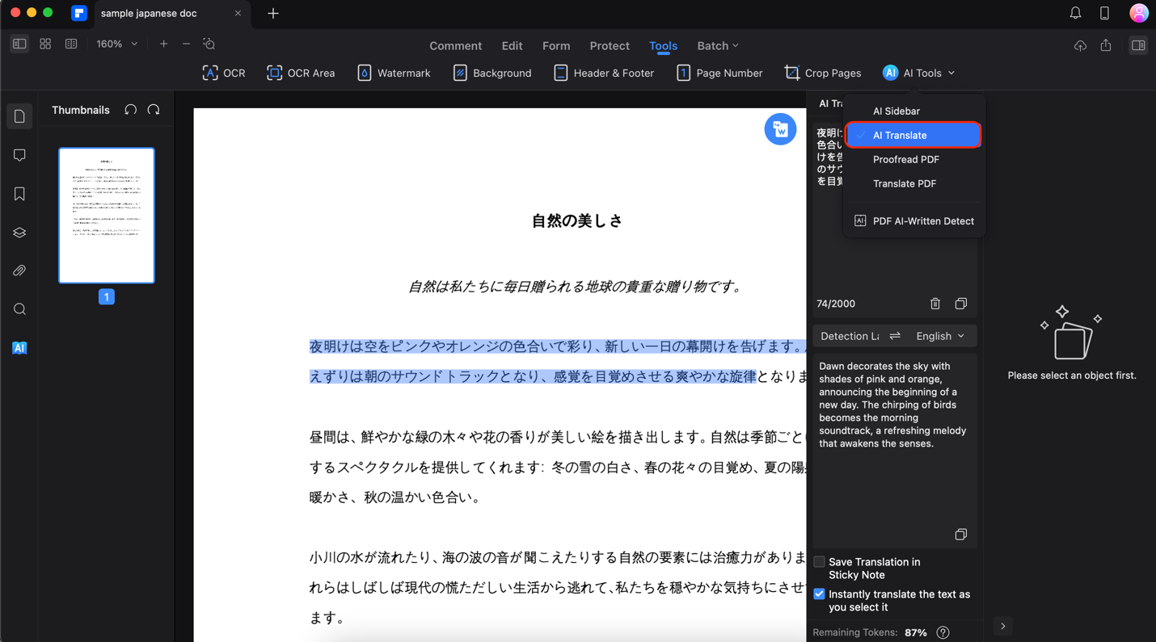Click the floating Word convert icon
Screen dimensions: 1156x642
point(780,129)
